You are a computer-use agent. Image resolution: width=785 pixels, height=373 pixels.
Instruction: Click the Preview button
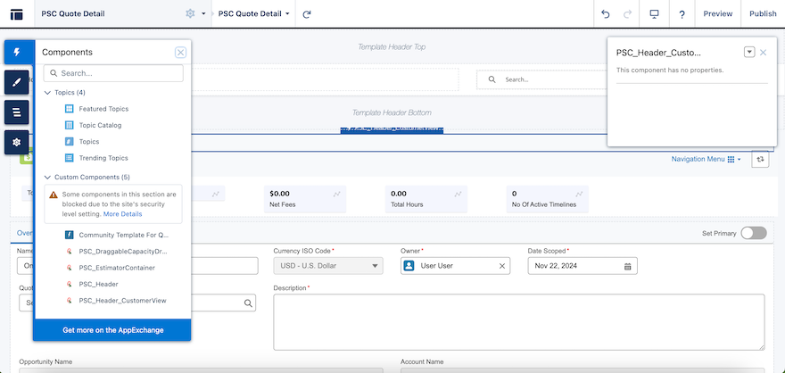[x=717, y=14]
